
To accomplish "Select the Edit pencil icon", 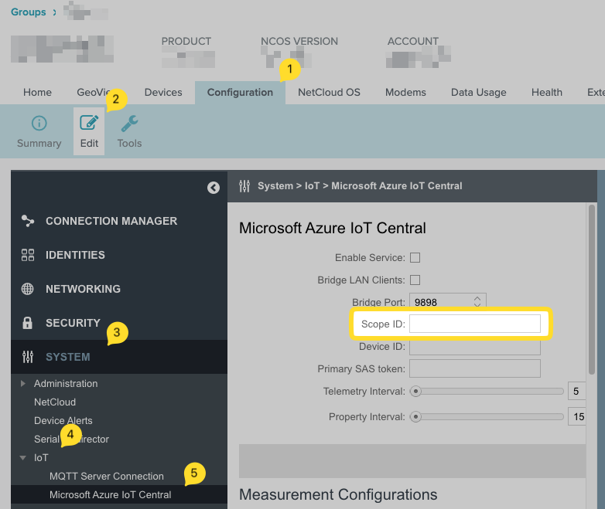I will click(x=89, y=123).
